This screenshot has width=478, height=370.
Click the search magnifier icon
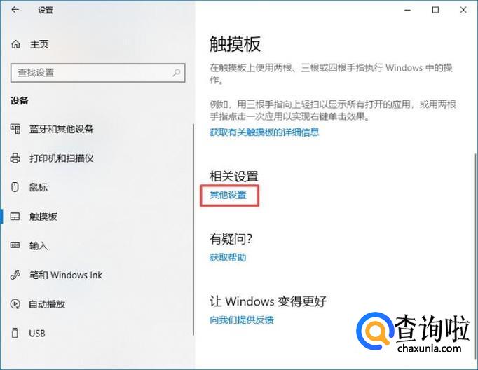pos(176,73)
